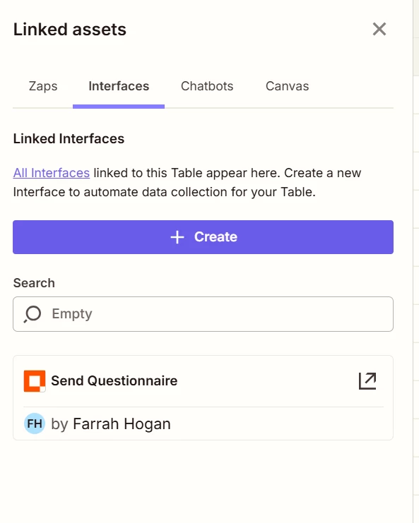The width and height of the screenshot is (419, 523).
Task: Click the FH avatar badge
Action: pos(35,423)
